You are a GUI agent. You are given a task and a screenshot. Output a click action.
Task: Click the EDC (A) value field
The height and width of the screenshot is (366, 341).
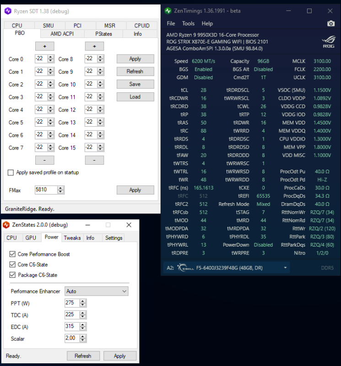coord(72,326)
